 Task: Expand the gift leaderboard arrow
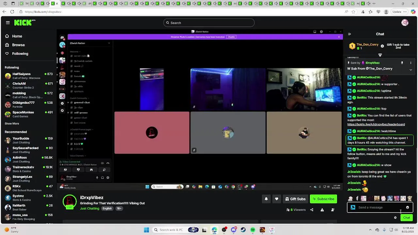380,55
